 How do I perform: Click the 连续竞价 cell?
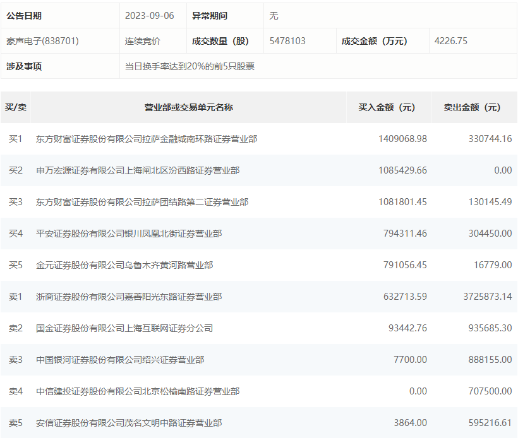[x=142, y=41]
